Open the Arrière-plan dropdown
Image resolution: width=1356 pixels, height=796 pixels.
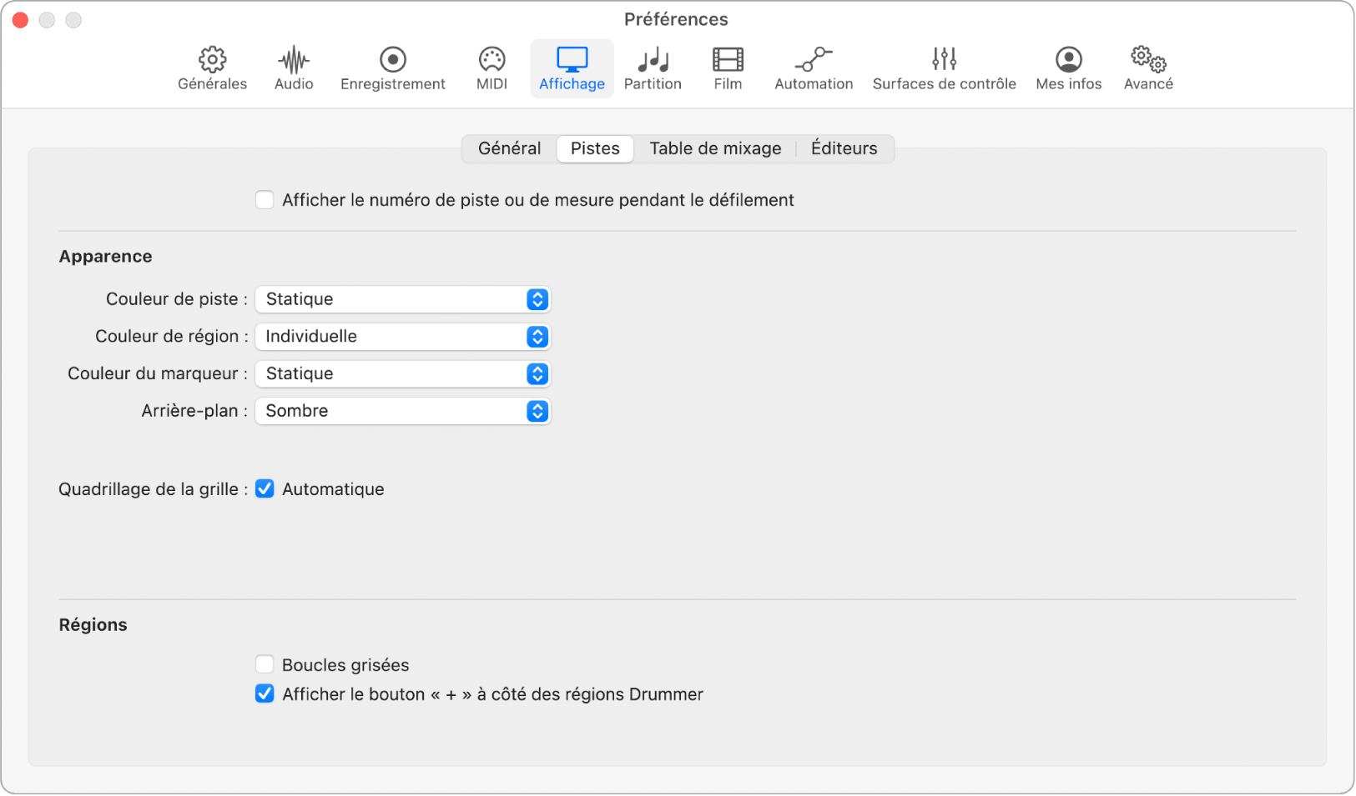pyautogui.click(x=403, y=411)
